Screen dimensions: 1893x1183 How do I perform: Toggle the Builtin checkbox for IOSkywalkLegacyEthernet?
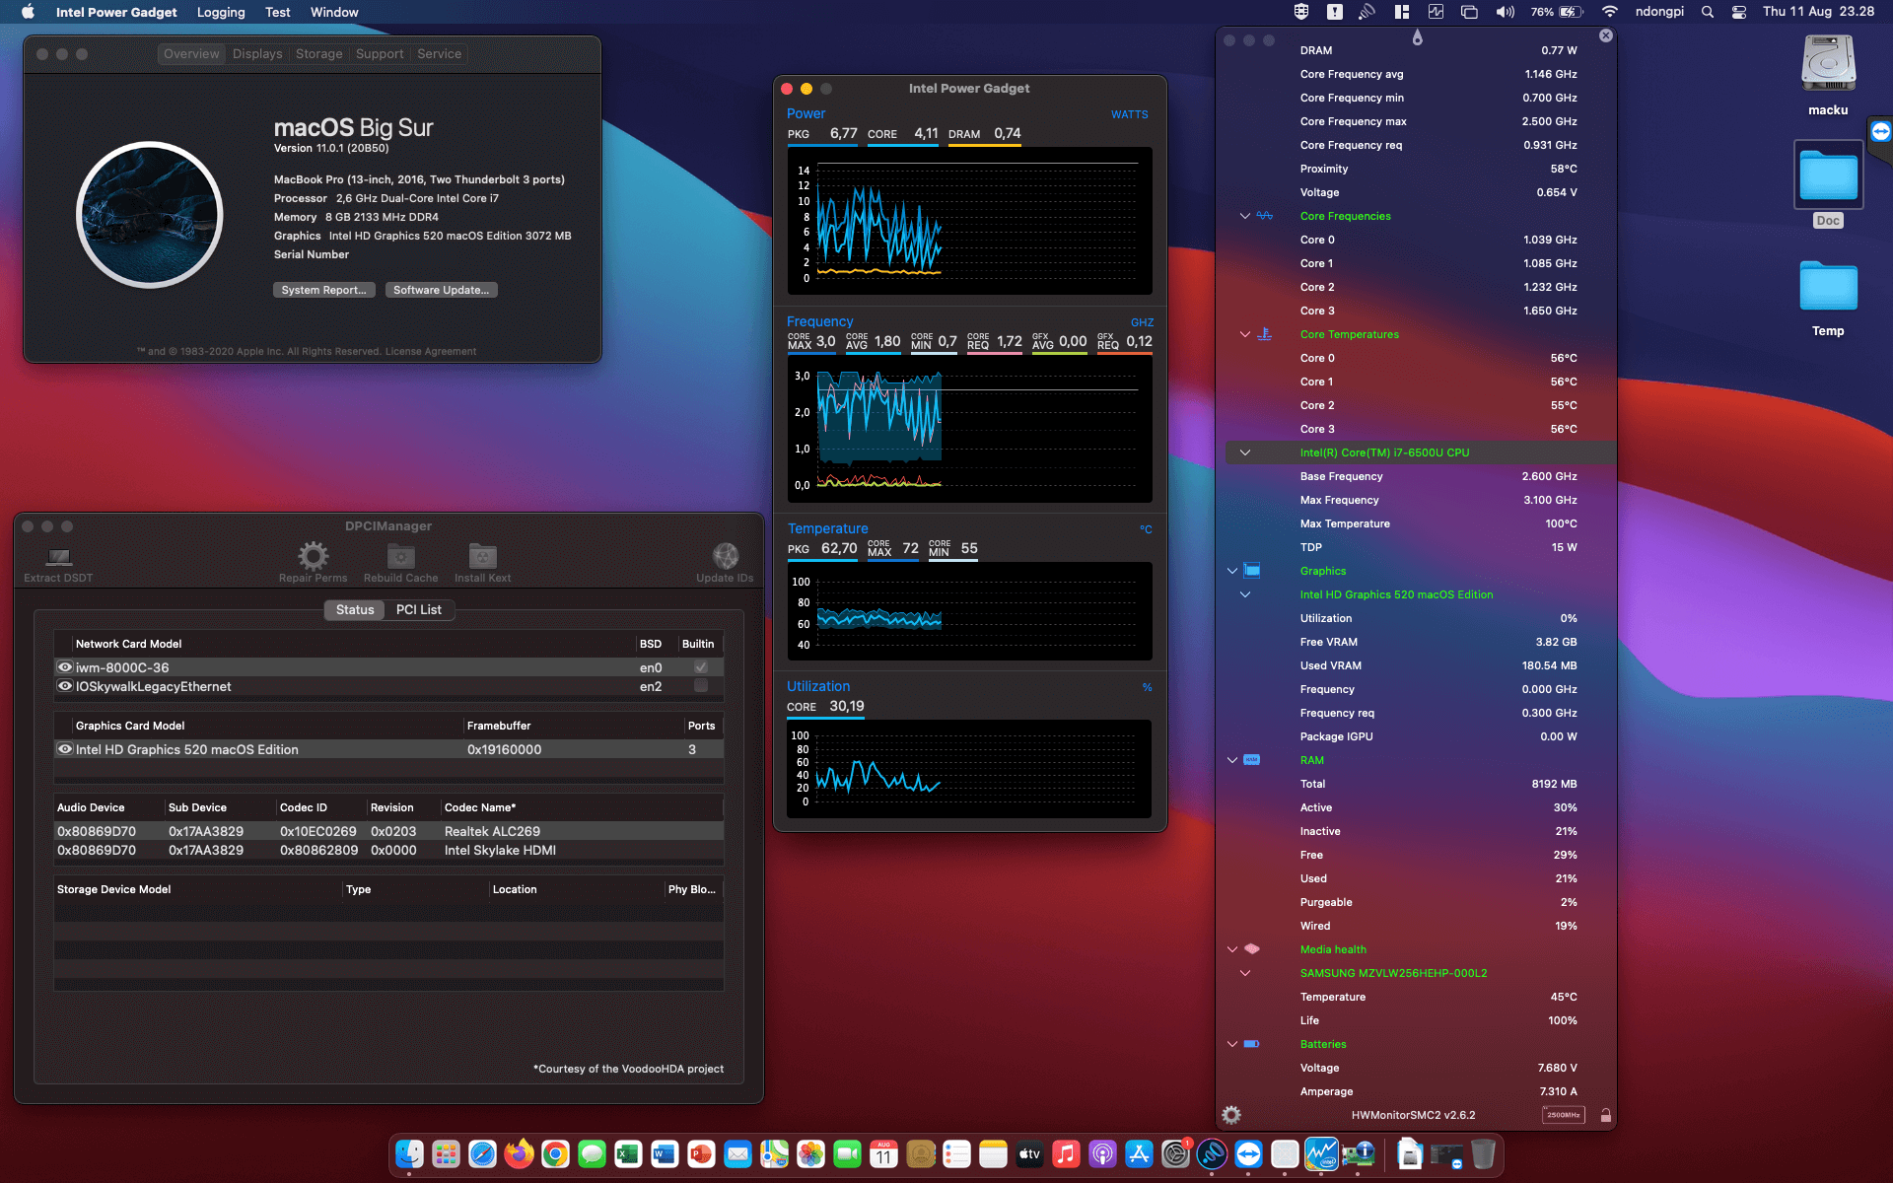point(701,686)
